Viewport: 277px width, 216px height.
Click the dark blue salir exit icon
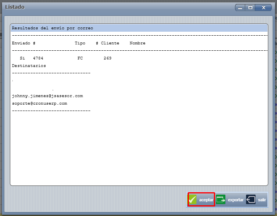click(251, 200)
